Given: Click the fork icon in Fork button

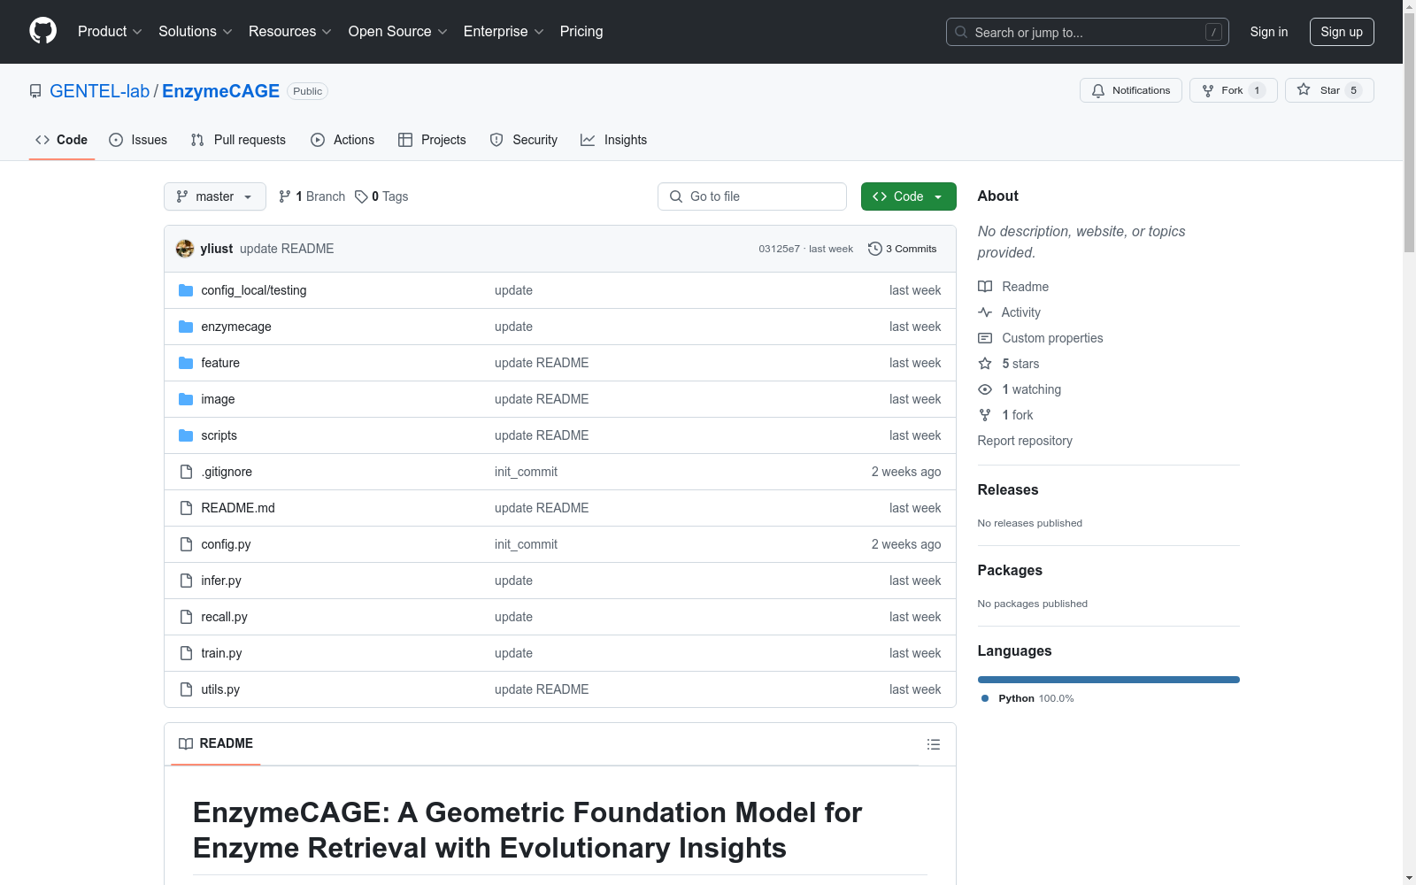Looking at the screenshot, I should click(x=1208, y=90).
